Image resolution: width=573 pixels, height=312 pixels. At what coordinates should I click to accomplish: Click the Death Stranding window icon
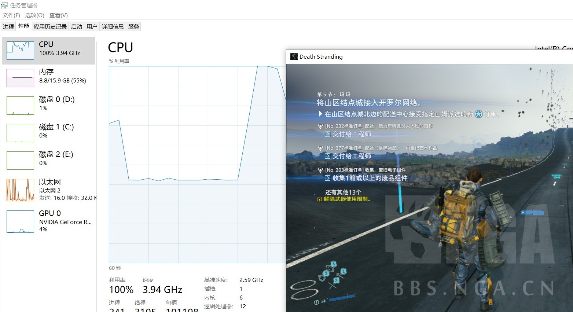[x=294, y=56]
